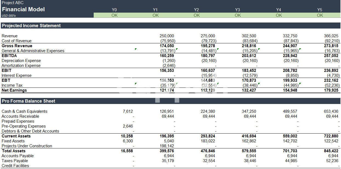Click the Y4 Total Assets value 701,703
The image size is (341, 169).
pyautogui.click(x=290, y=151)
